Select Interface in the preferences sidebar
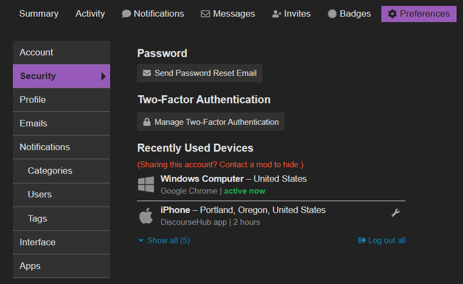The width and height of the screenshot is (463, 284). pos(38,243)
